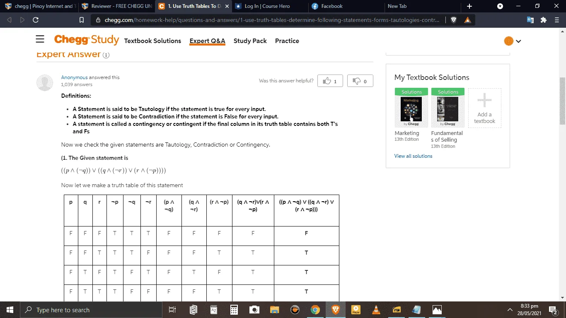This screenshot has height=318, width=566.
Task: Open the Brave main menu icon
Action: (557, 20)
